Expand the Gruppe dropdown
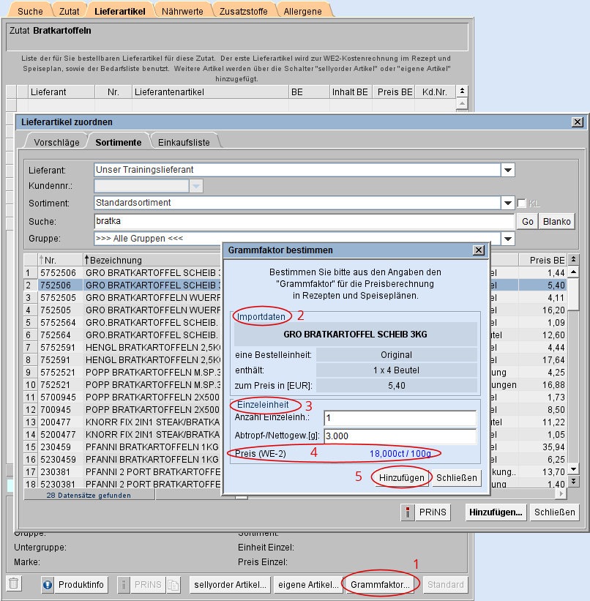 [508, 239]
